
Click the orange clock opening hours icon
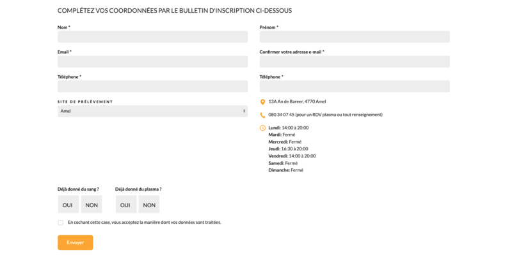click(x=262, y=128)
